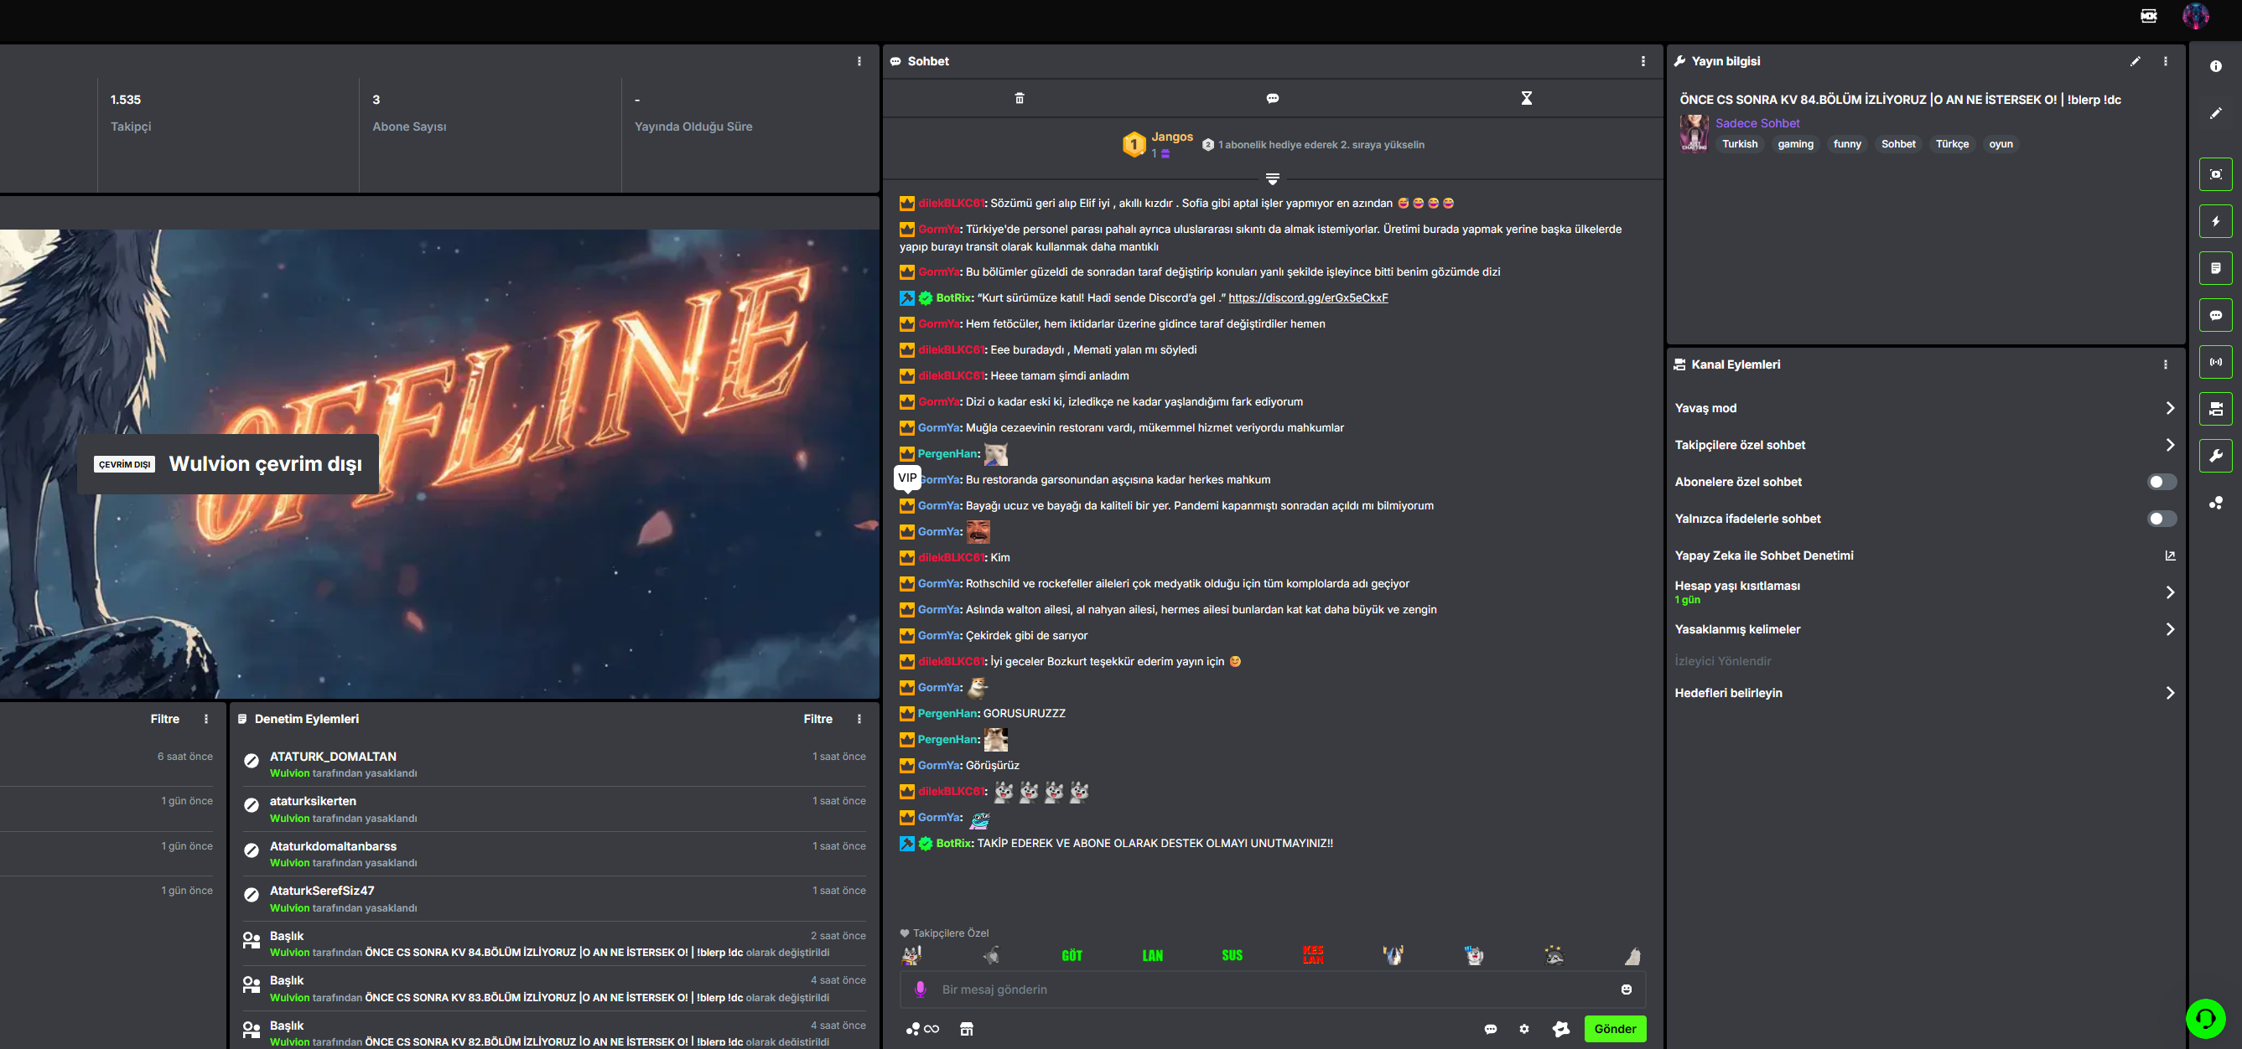Open Yapay Zeka ile Sohbet Denetimi external link
The width and height of the screenshot is (2242, 1049).
(x=2170, y=556)
